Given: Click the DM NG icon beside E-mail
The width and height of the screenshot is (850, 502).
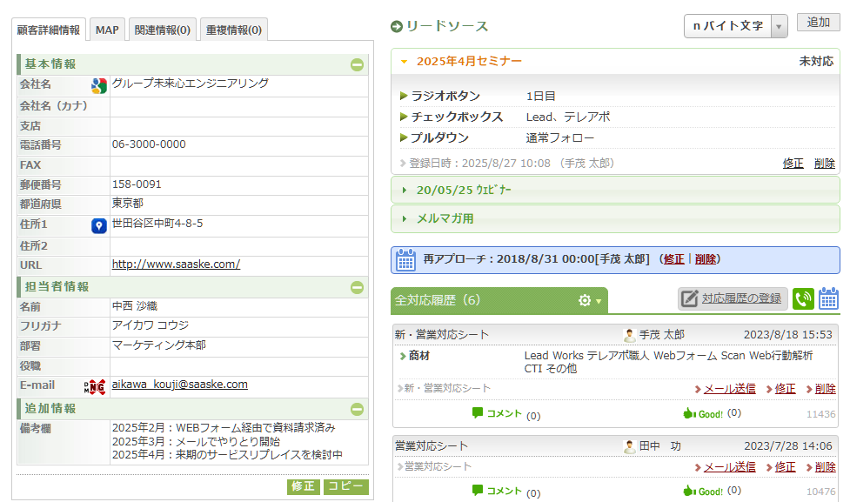Looking at the screenshot, I should coord(95,386).
